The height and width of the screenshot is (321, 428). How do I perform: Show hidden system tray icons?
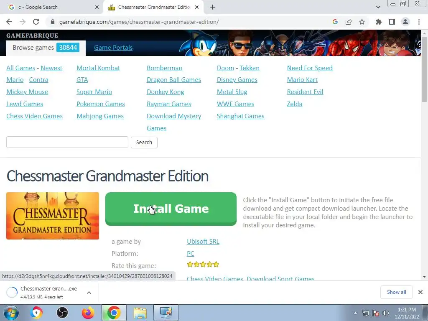point(355,313)
